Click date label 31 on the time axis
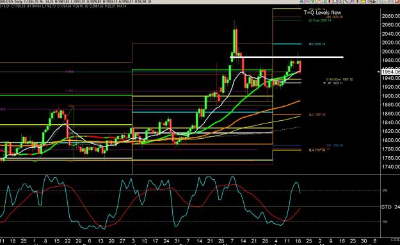This screenshot has width=400, height=245. tap(177, 241)
